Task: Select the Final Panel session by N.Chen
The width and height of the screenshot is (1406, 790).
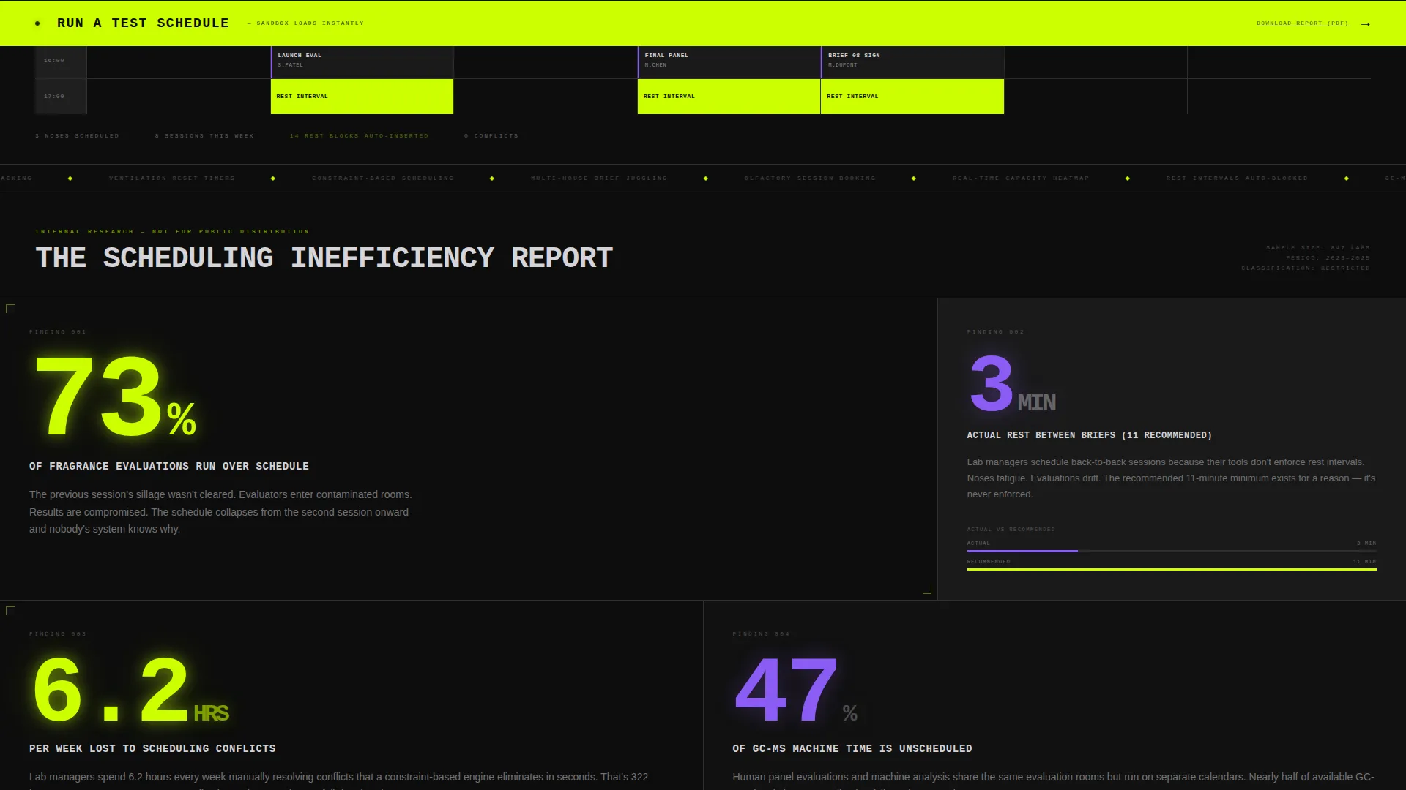Action: 729,62
